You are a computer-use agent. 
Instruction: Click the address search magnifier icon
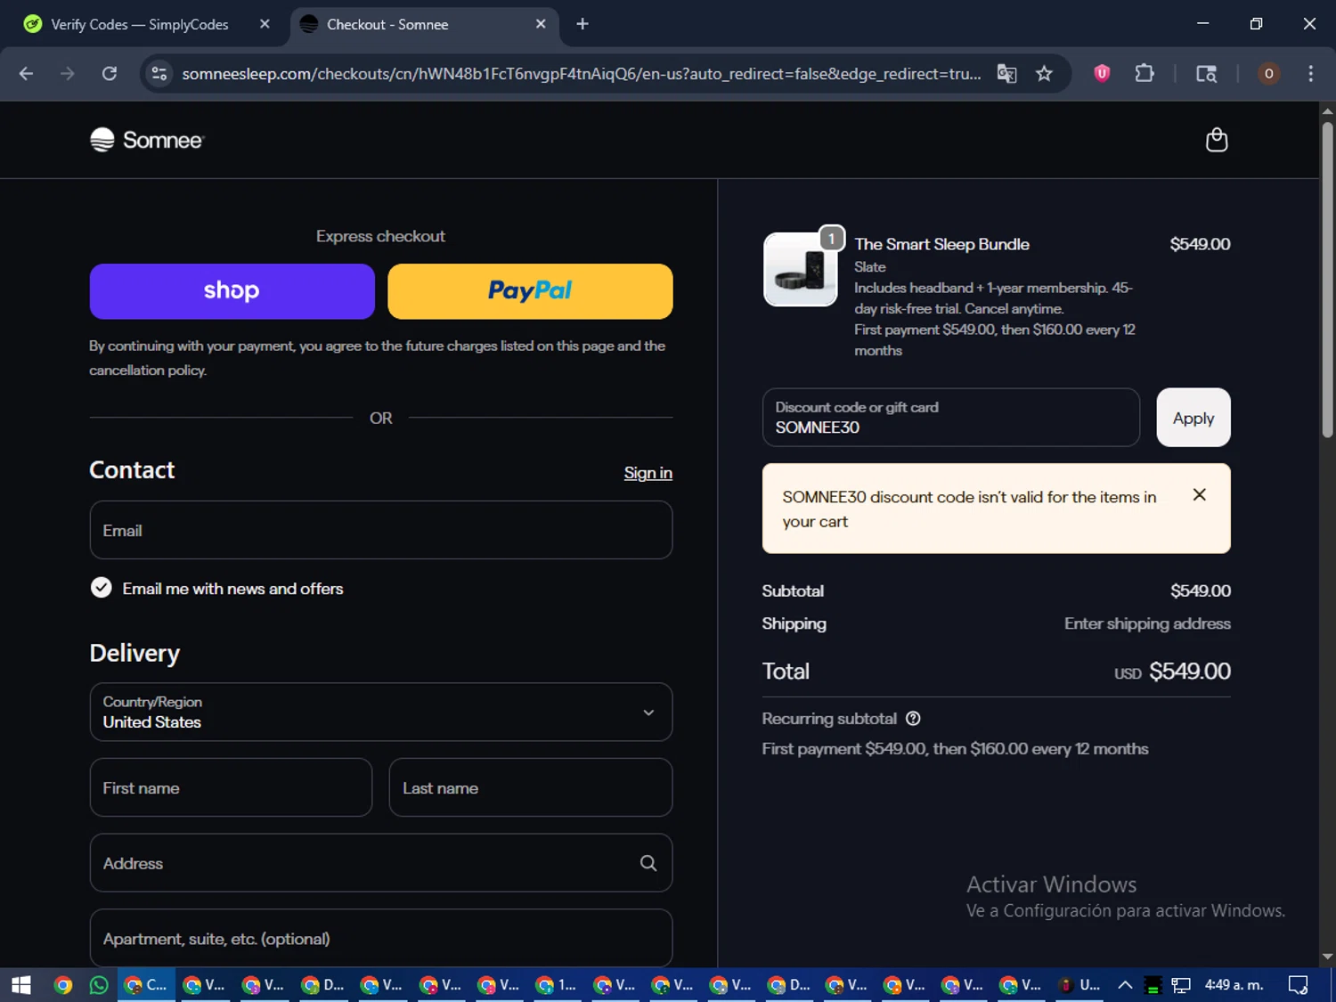pos(648,863)
